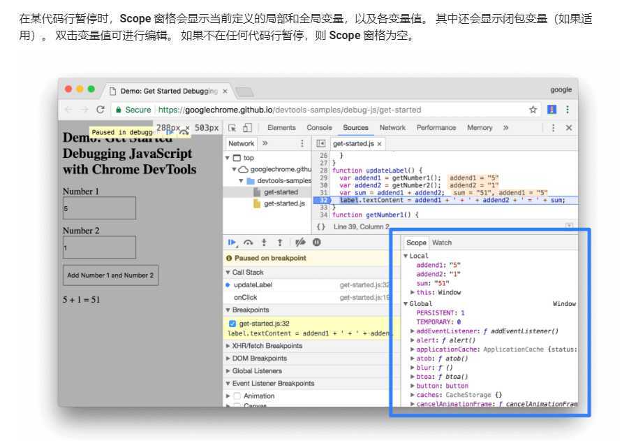Select the Scope tab
Screen dimensions: 629x441
pyautogui.click(x=416, y=243)
